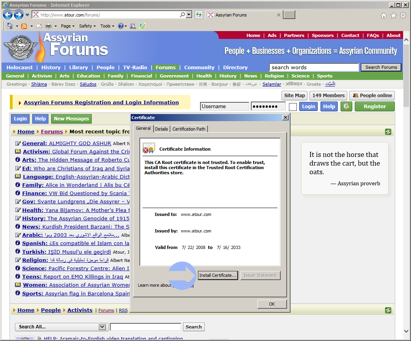Close the Assyrian Forums browser tab

[279, 15]
